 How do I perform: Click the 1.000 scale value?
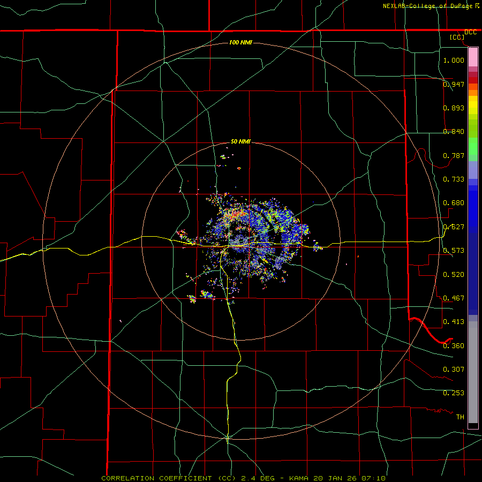coord(454,60)
